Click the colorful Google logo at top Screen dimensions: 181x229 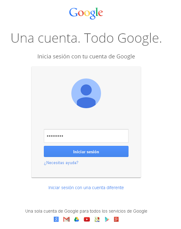pyautogui.click(x=86, y=13)
